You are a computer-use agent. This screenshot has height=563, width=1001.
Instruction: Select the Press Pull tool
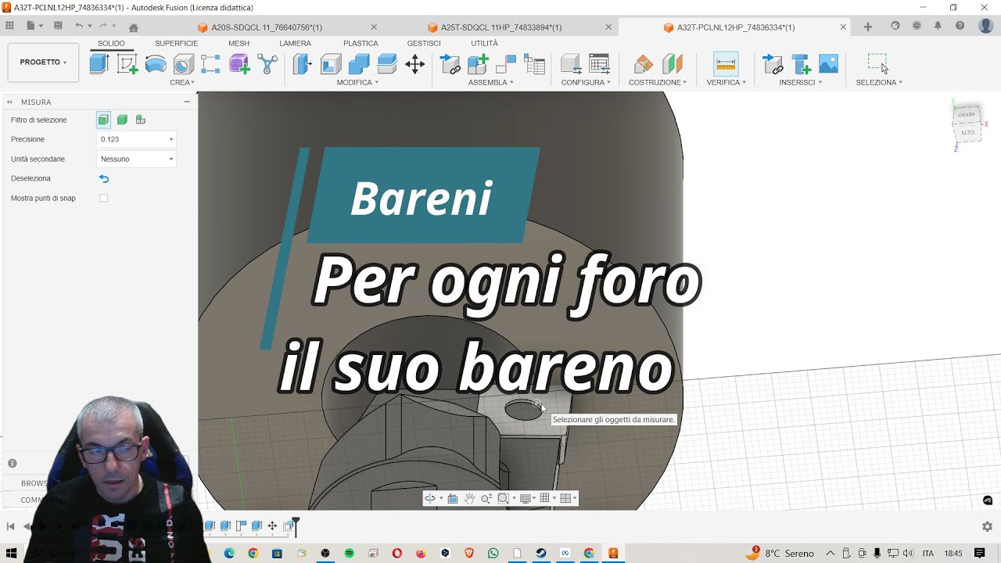pos(303,64)
